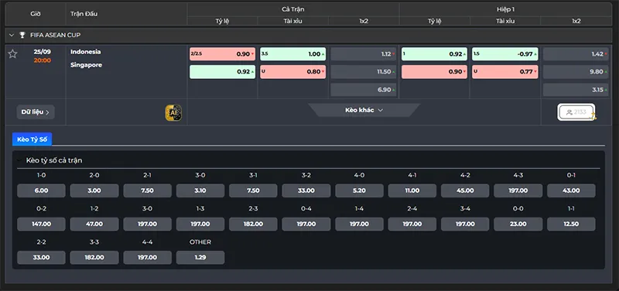The image size is (619, 291).
Task: Click the FIFA ASEAN CUP trophy icon
Action: (22, 35)
